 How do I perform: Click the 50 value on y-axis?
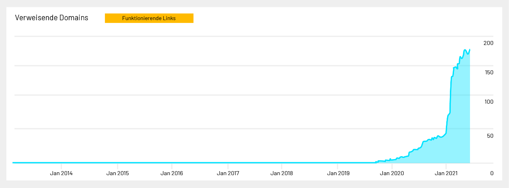pyautogui.click(x=490, y=136)
